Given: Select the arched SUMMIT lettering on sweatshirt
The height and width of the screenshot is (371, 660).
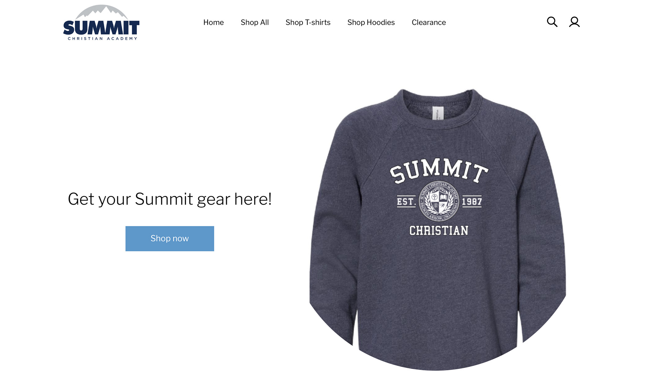Looking at the screenshot, I should (439, 171).
